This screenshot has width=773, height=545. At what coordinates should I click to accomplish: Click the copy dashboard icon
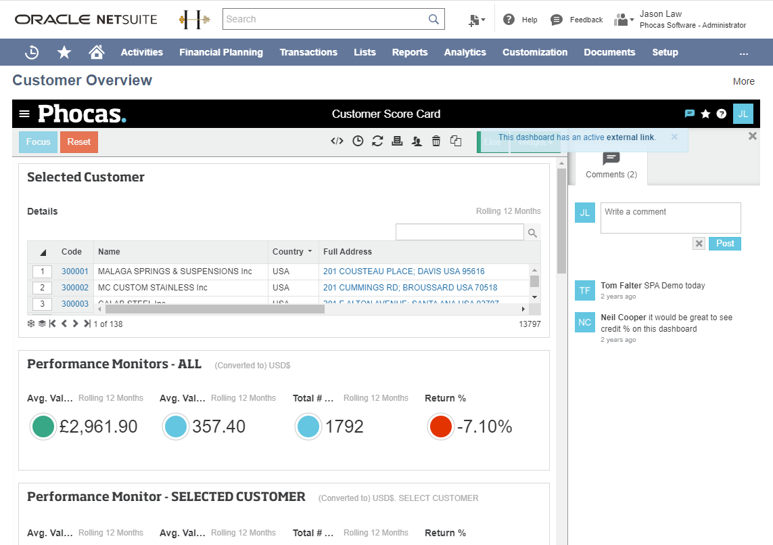point(456,141)
